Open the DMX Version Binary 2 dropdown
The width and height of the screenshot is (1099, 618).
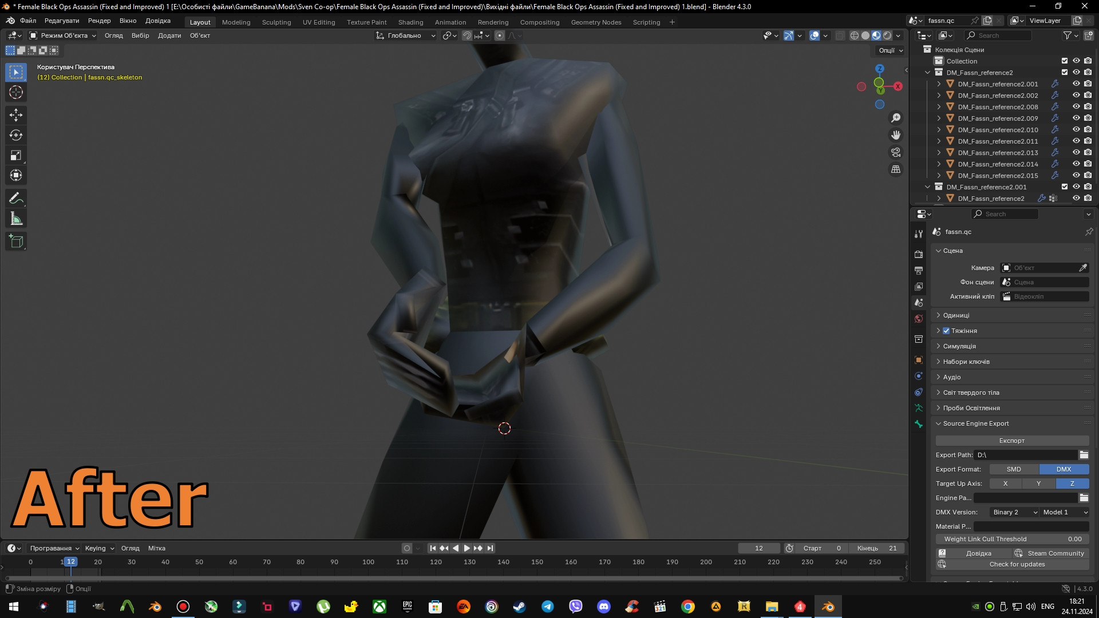pos(1014,512)
